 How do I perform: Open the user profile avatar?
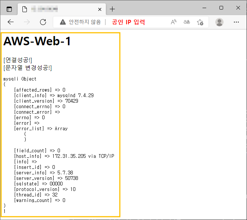(219, 22)
